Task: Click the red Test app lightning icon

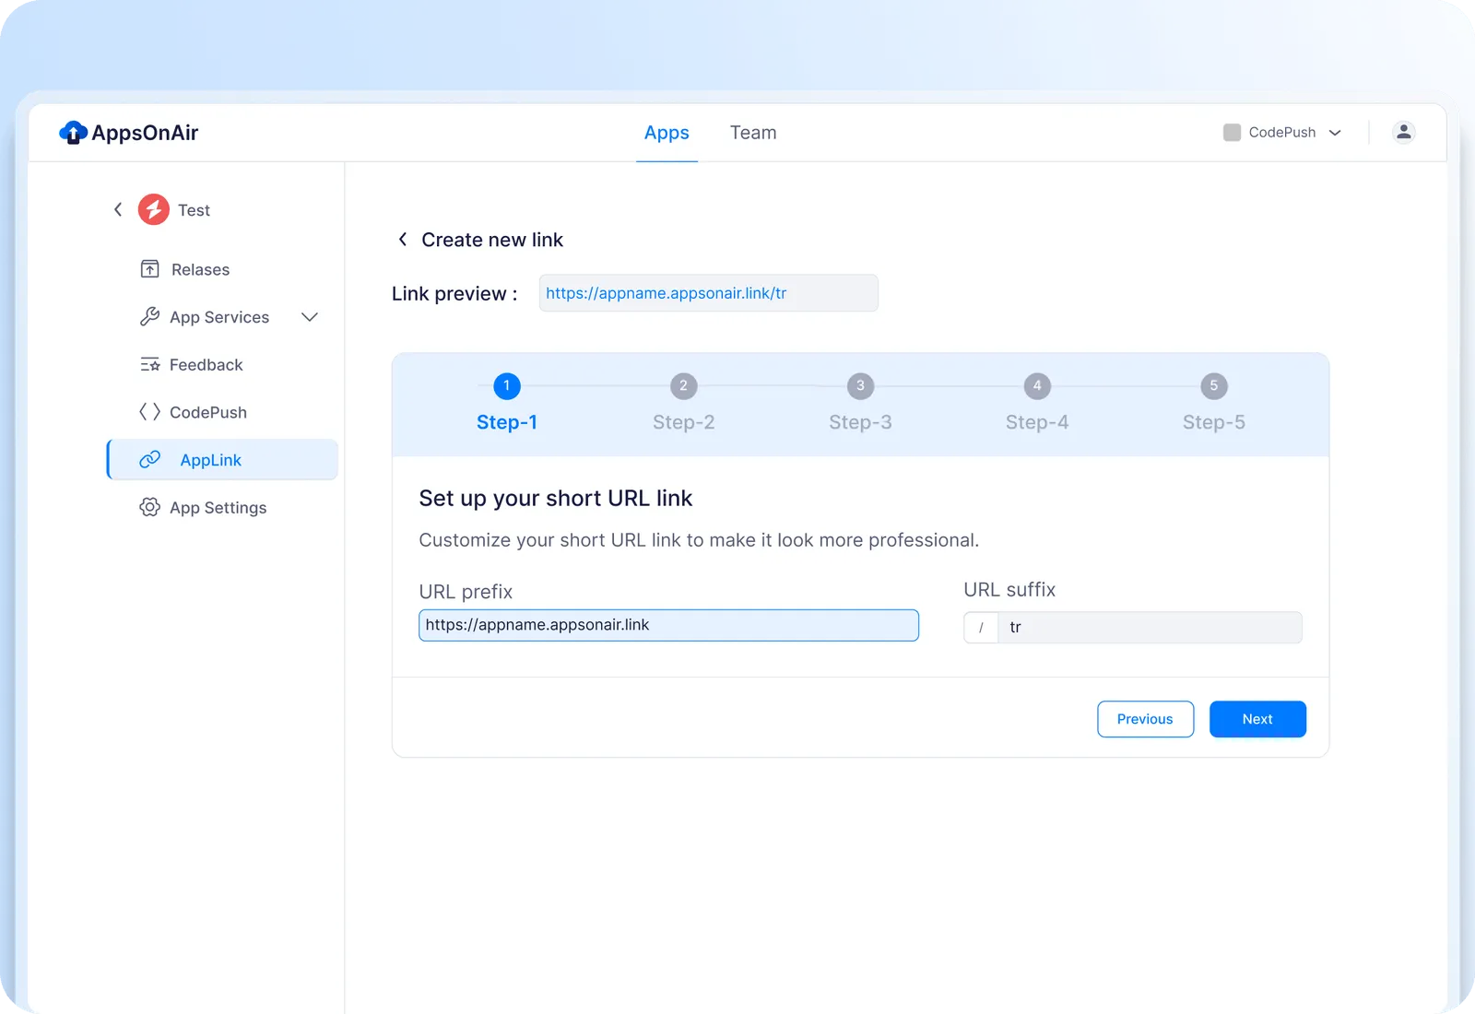Action: point(154,210)
